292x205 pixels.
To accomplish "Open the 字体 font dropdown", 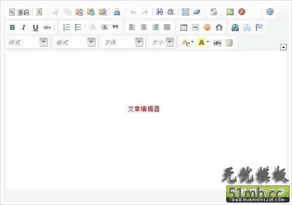I will tap(123, 42).
